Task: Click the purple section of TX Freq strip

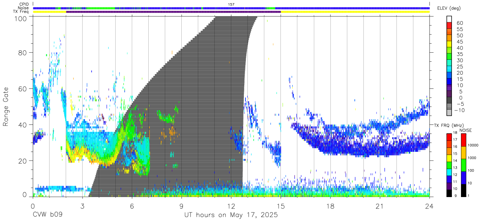Action: tap(173, 12)
